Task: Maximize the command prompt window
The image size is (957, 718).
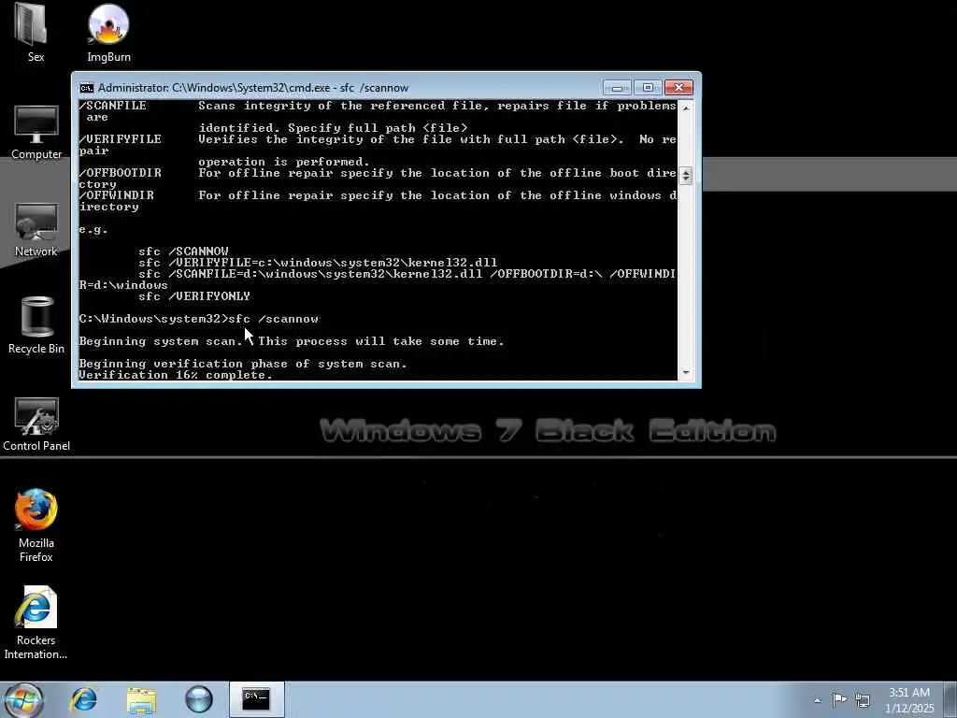Action: pyautogui.click(x=648, y=88)
